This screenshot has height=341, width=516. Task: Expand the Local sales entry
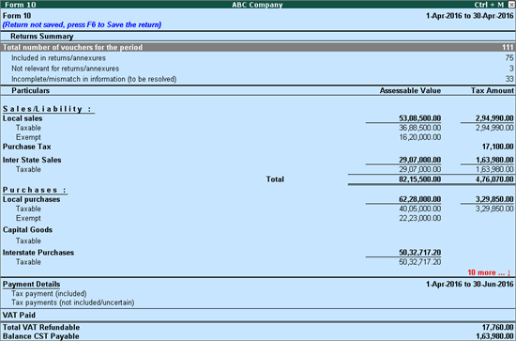coord(258,118)
